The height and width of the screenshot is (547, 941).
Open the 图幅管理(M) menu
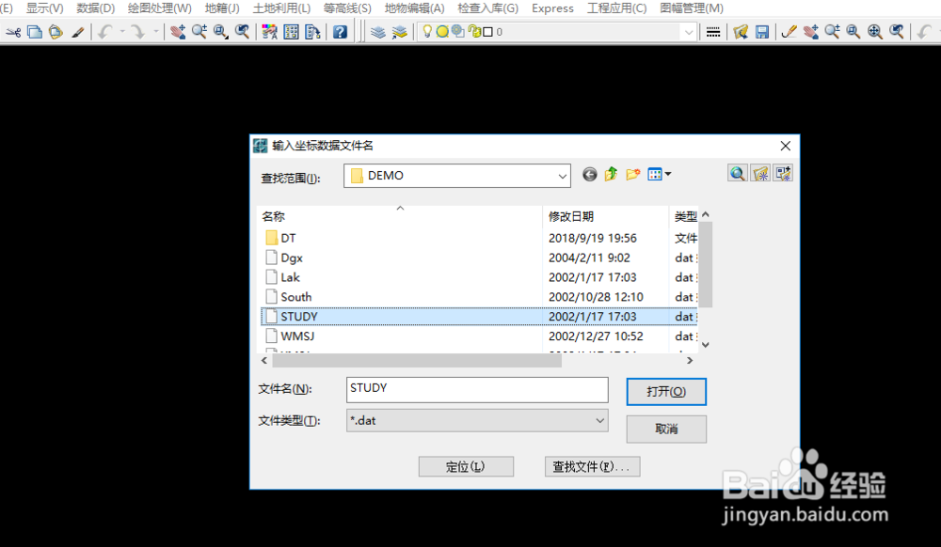pyautogui.click(x=692, y=8)
